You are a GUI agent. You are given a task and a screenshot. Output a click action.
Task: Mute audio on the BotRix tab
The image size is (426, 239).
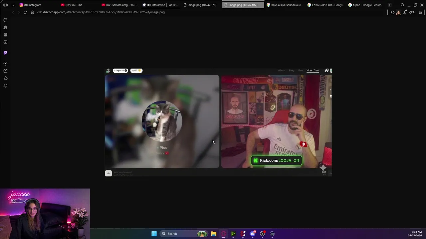coord(149,5)
